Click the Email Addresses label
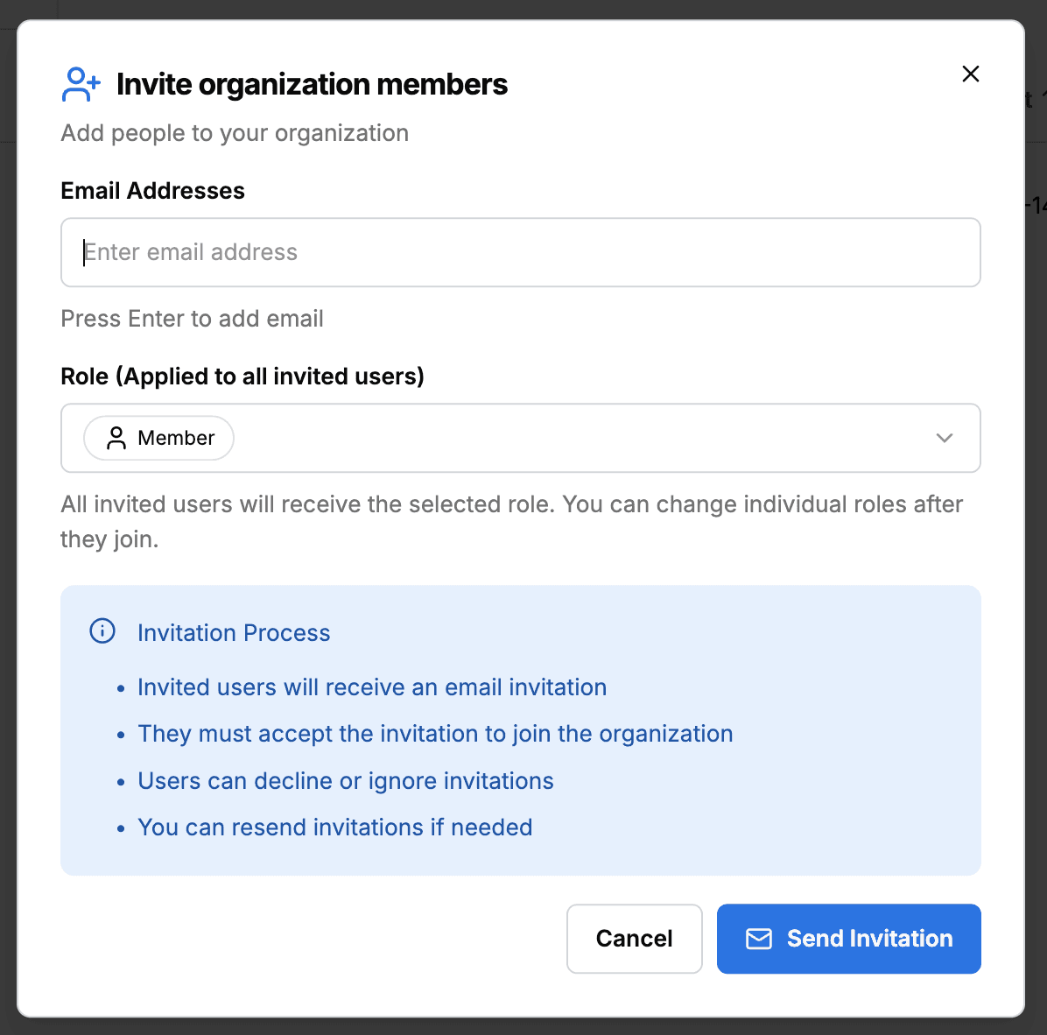The image size is (1047, 1035). (x=152, y=191)
